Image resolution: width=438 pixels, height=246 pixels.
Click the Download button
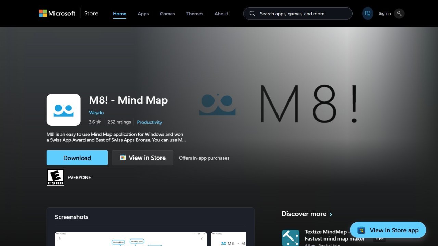pos(77,158)
